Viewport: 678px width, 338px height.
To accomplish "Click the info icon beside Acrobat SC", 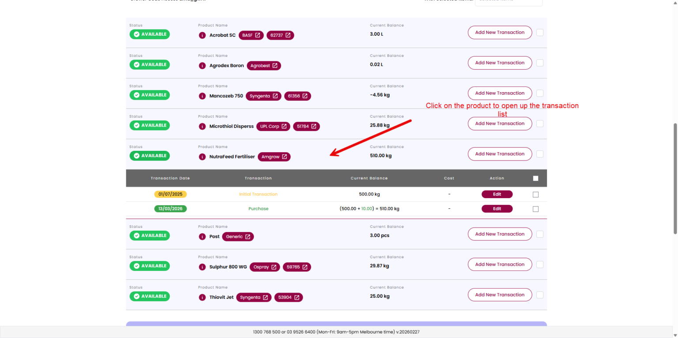I will 202,35.
